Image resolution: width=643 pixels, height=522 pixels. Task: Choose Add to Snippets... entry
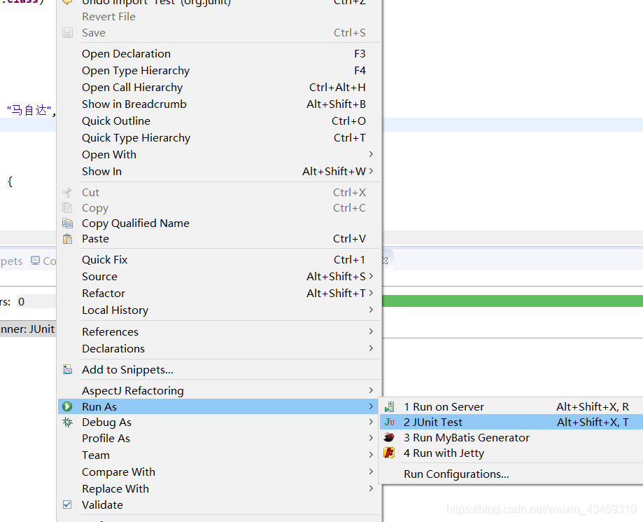[x=218, y=370]
